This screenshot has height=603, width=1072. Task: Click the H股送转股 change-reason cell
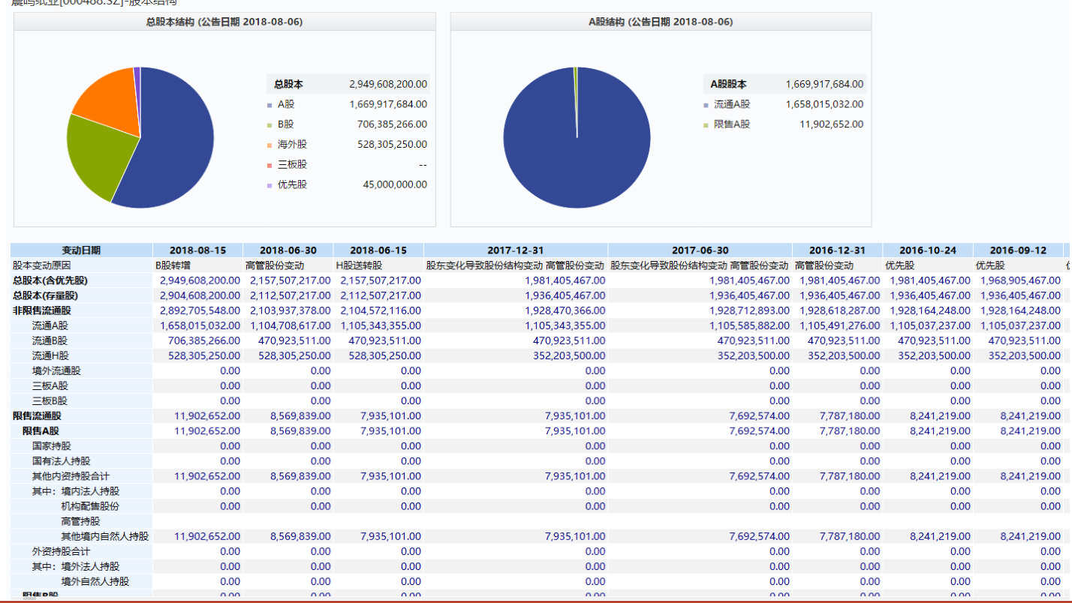click(x=359, y=265)
